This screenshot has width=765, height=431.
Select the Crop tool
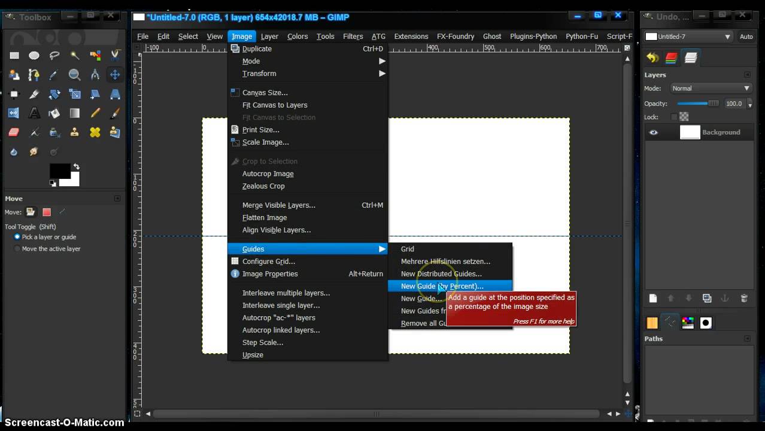pyautogui.click(x=34, y=94)
